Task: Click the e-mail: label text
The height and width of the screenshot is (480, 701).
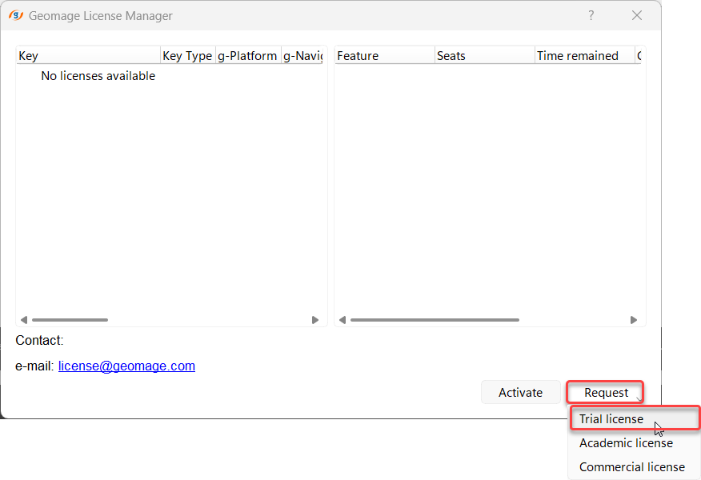Action: click(x=34, y=366)
